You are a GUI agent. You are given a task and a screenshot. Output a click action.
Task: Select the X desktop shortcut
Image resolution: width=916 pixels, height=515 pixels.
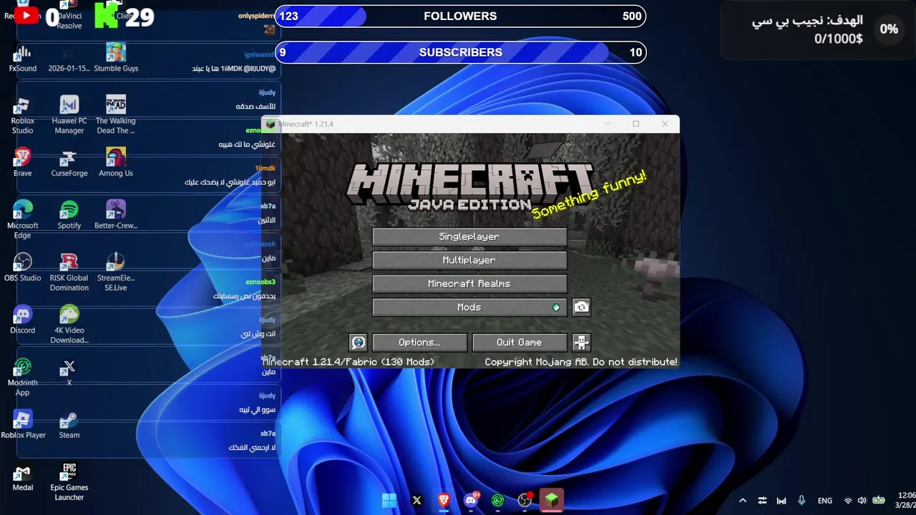pos(69,373)
